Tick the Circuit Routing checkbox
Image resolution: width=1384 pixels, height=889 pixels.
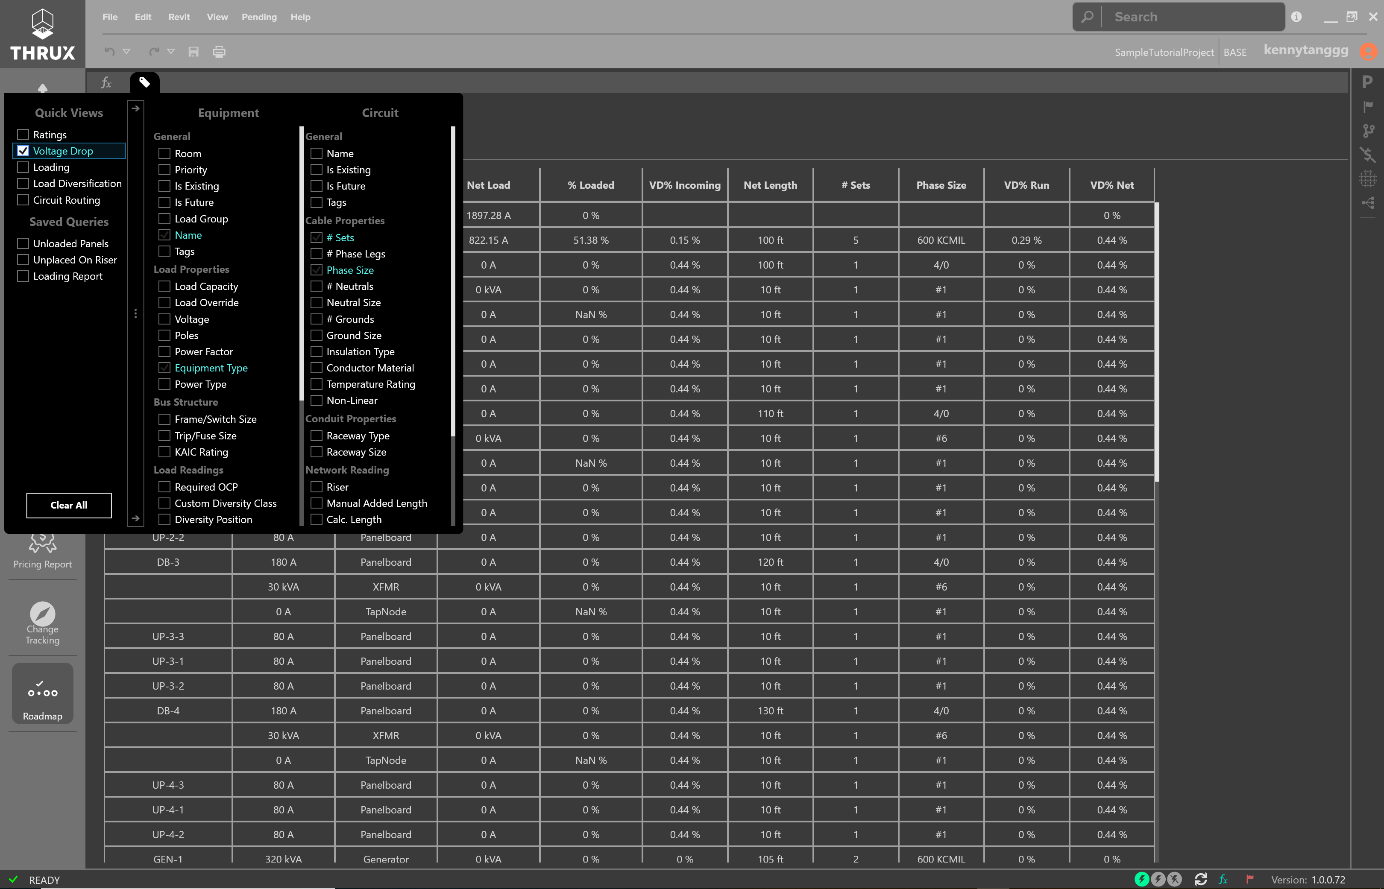pos(23,200)
